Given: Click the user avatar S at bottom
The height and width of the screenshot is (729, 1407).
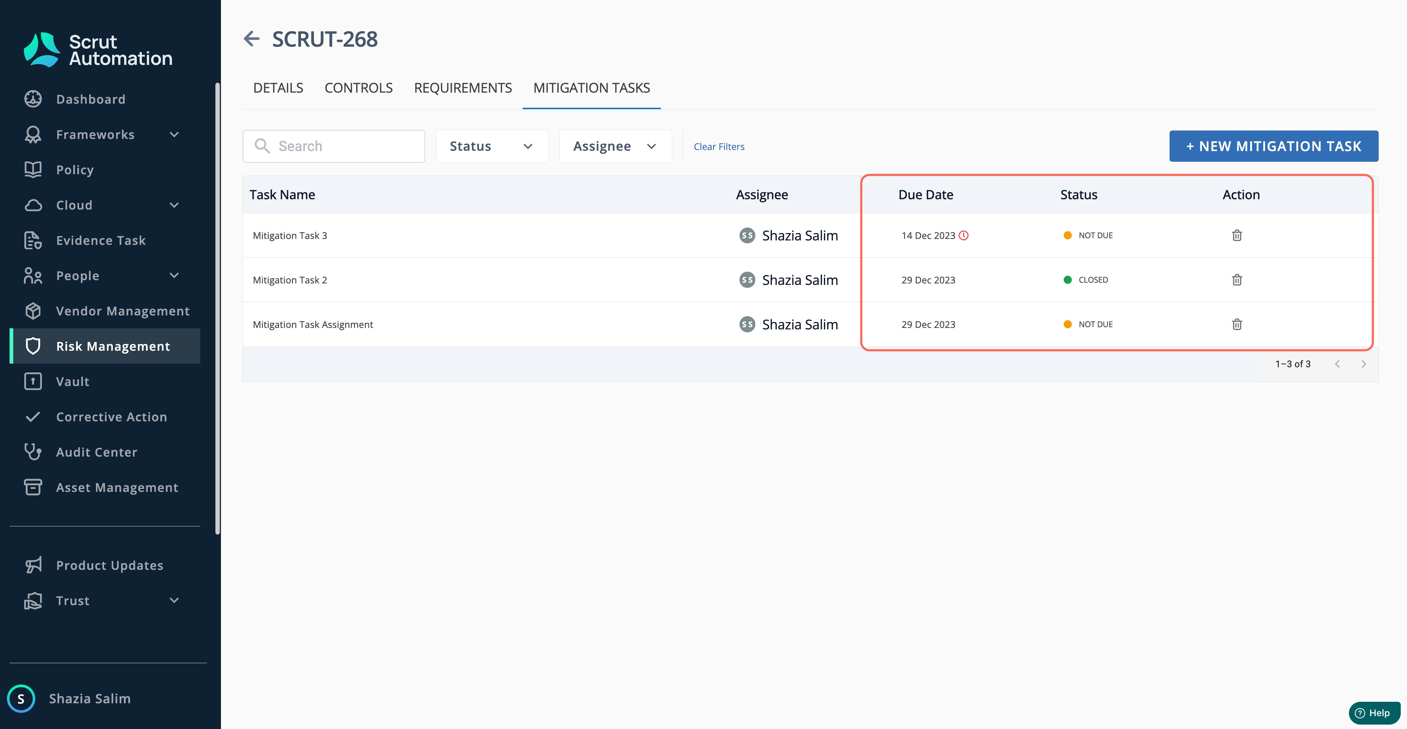Looking at the screenshot, I should coord(21,698).
